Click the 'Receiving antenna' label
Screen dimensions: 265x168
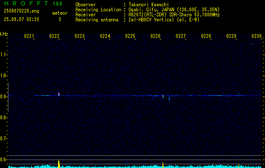[97, 20]
